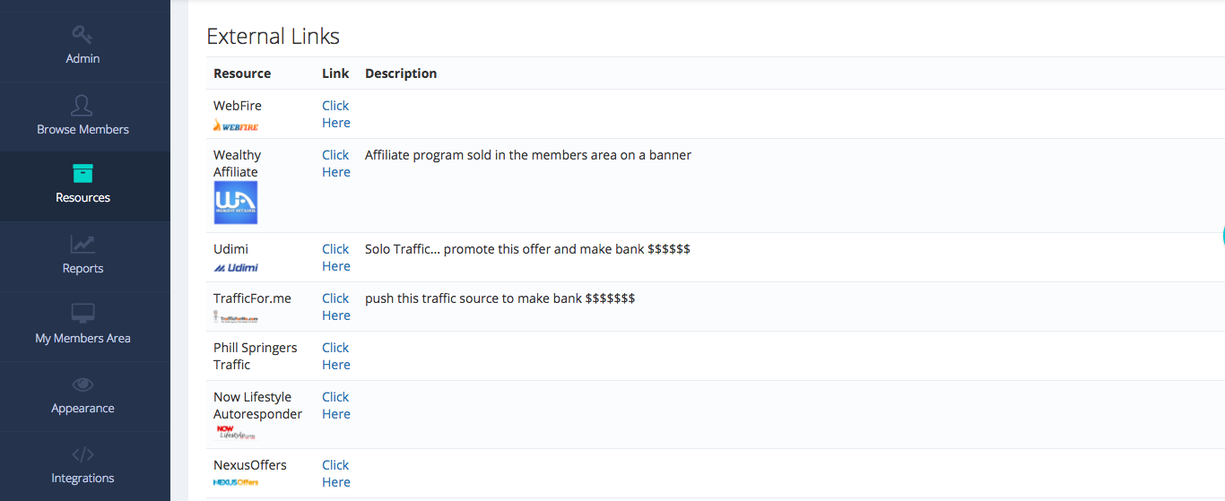Click My Members Area monitor icon
Screen dimensions: 1225x501
pos(83,314)
